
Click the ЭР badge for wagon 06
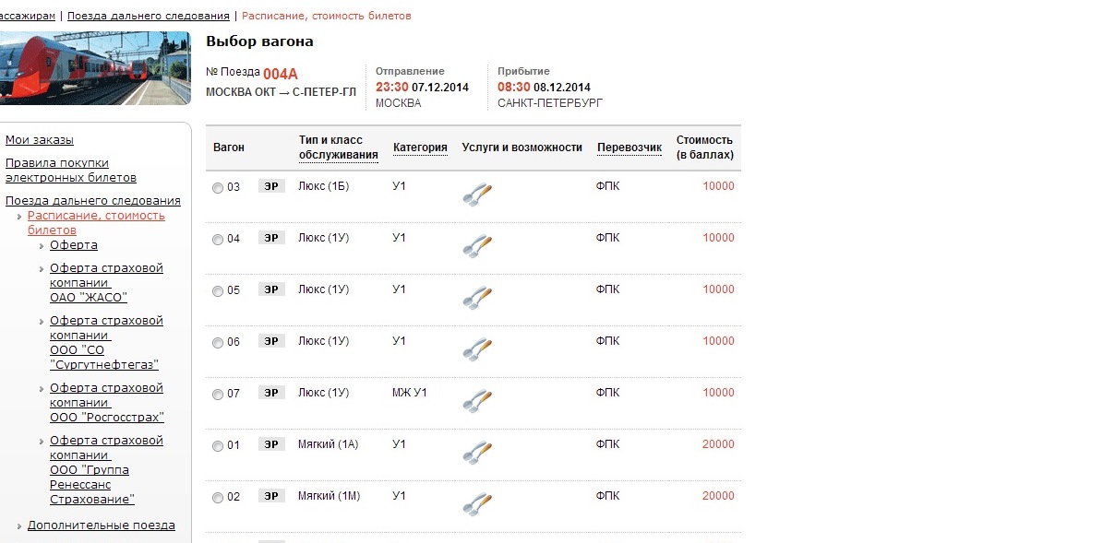point(271,341)
